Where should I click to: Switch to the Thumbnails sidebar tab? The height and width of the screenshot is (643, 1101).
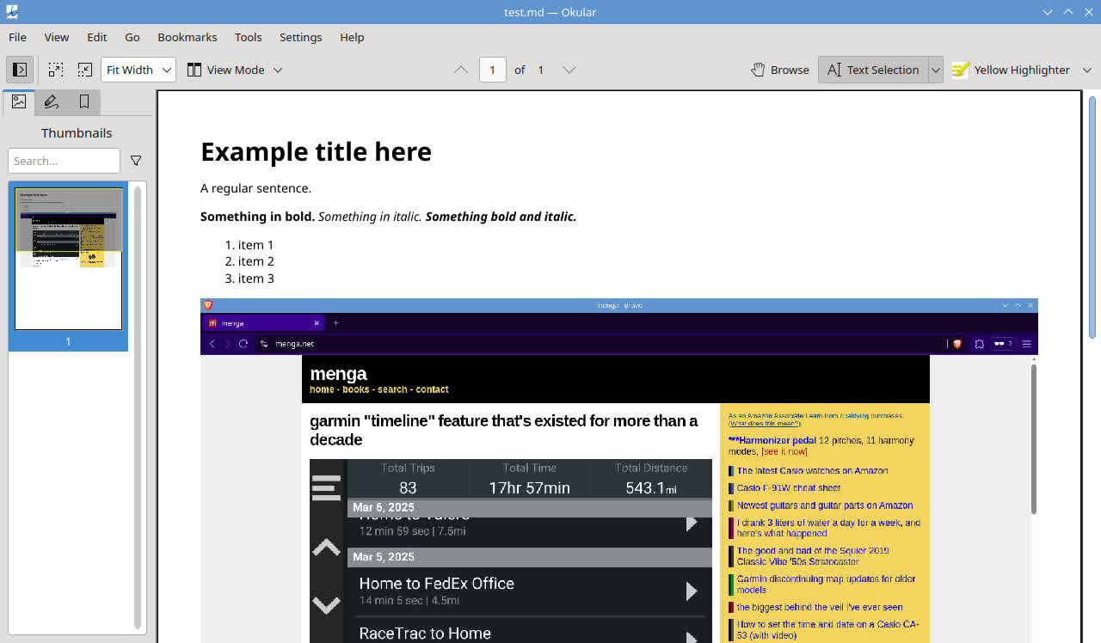19,101
